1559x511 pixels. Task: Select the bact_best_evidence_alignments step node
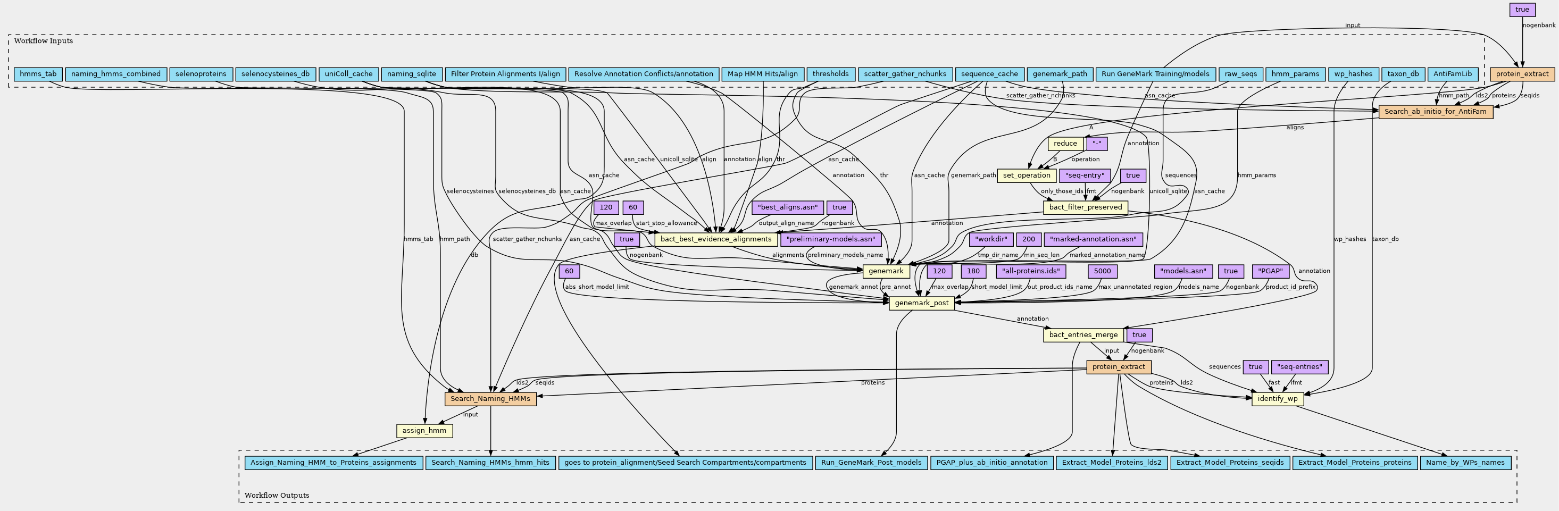[716, 239]
